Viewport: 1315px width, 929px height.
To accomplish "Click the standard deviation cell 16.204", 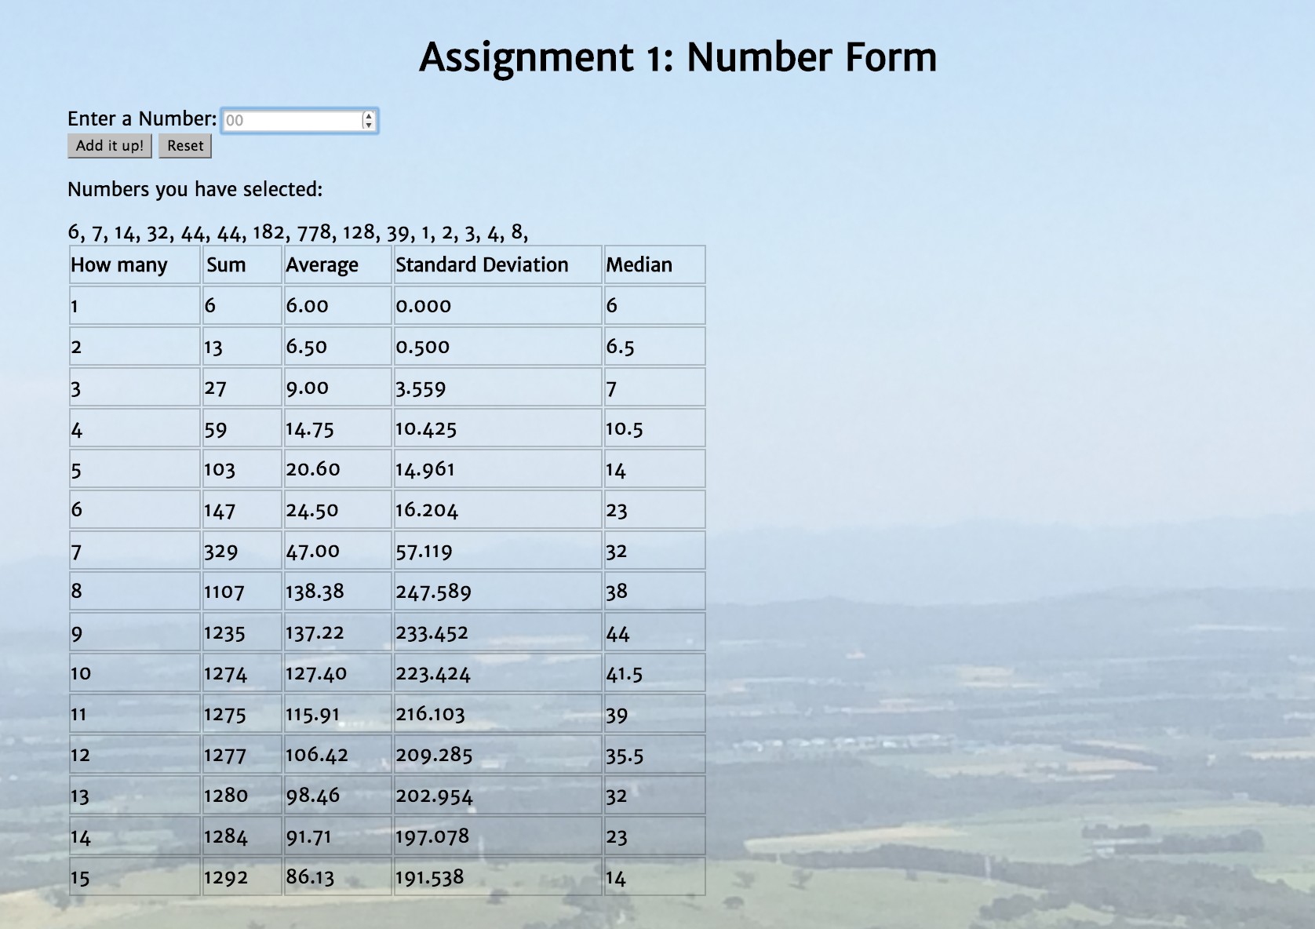I will coord(497,509).
